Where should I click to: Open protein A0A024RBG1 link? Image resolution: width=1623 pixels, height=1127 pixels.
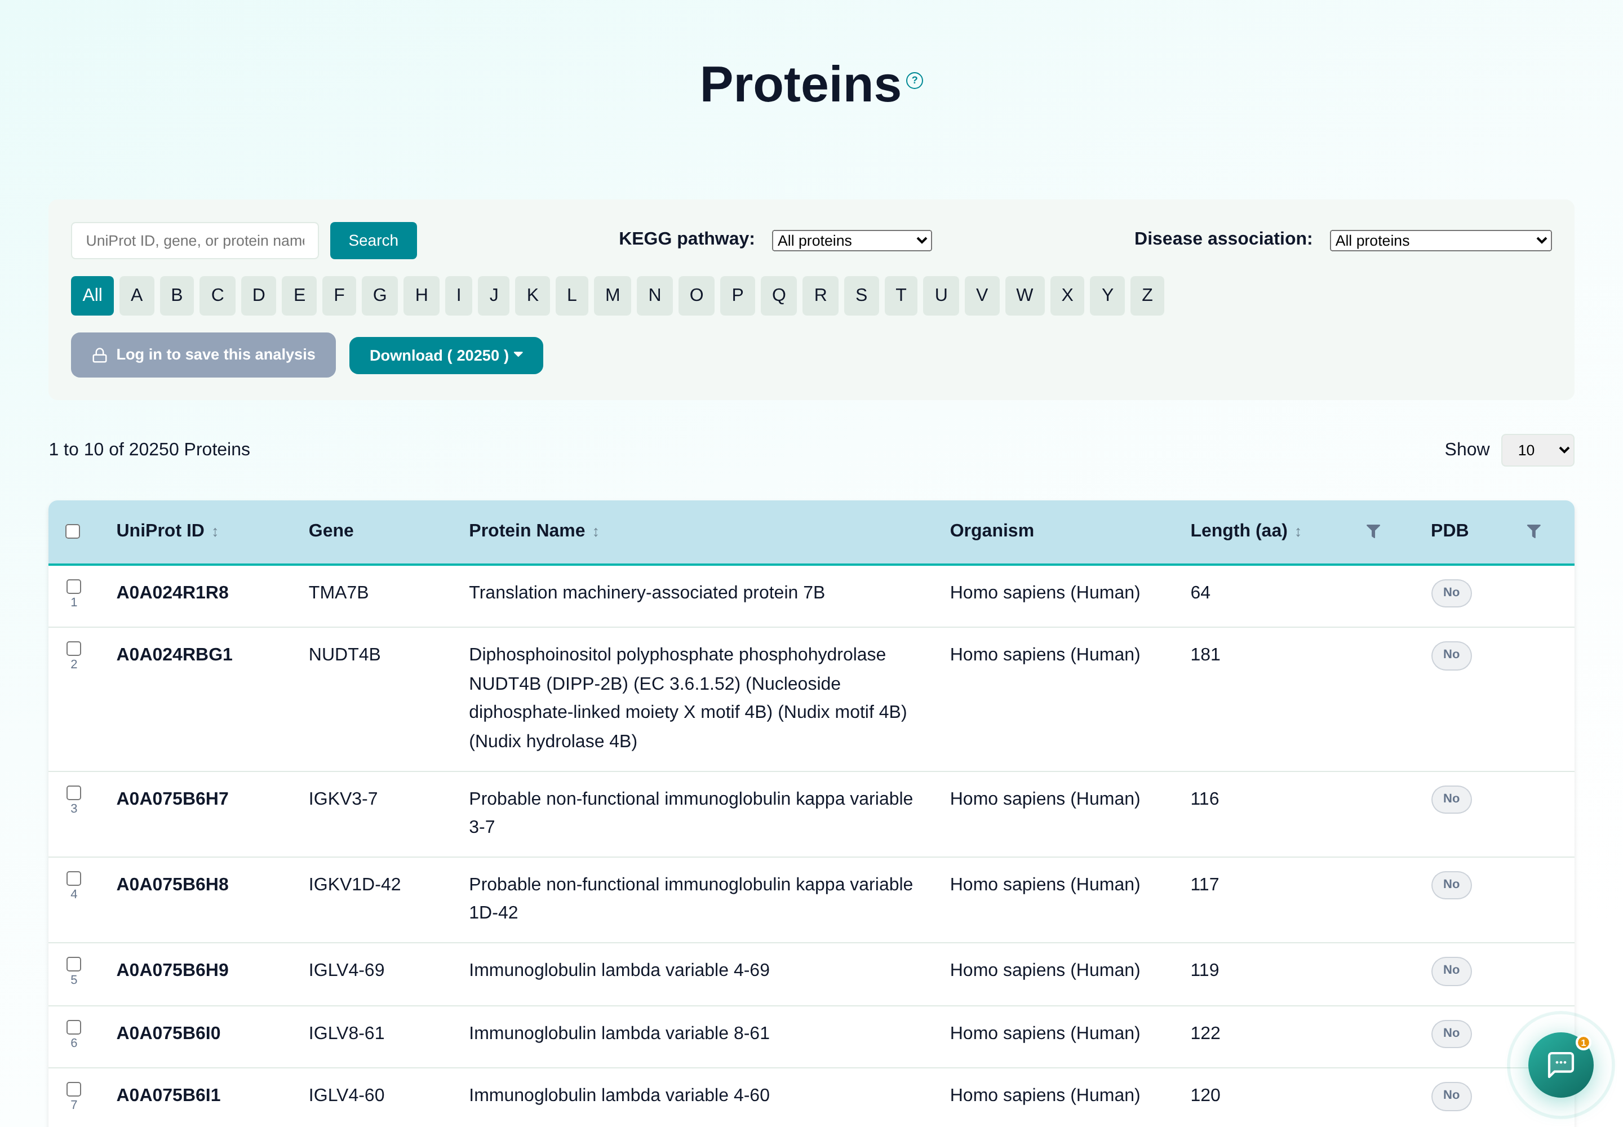(x=175, y=655)
